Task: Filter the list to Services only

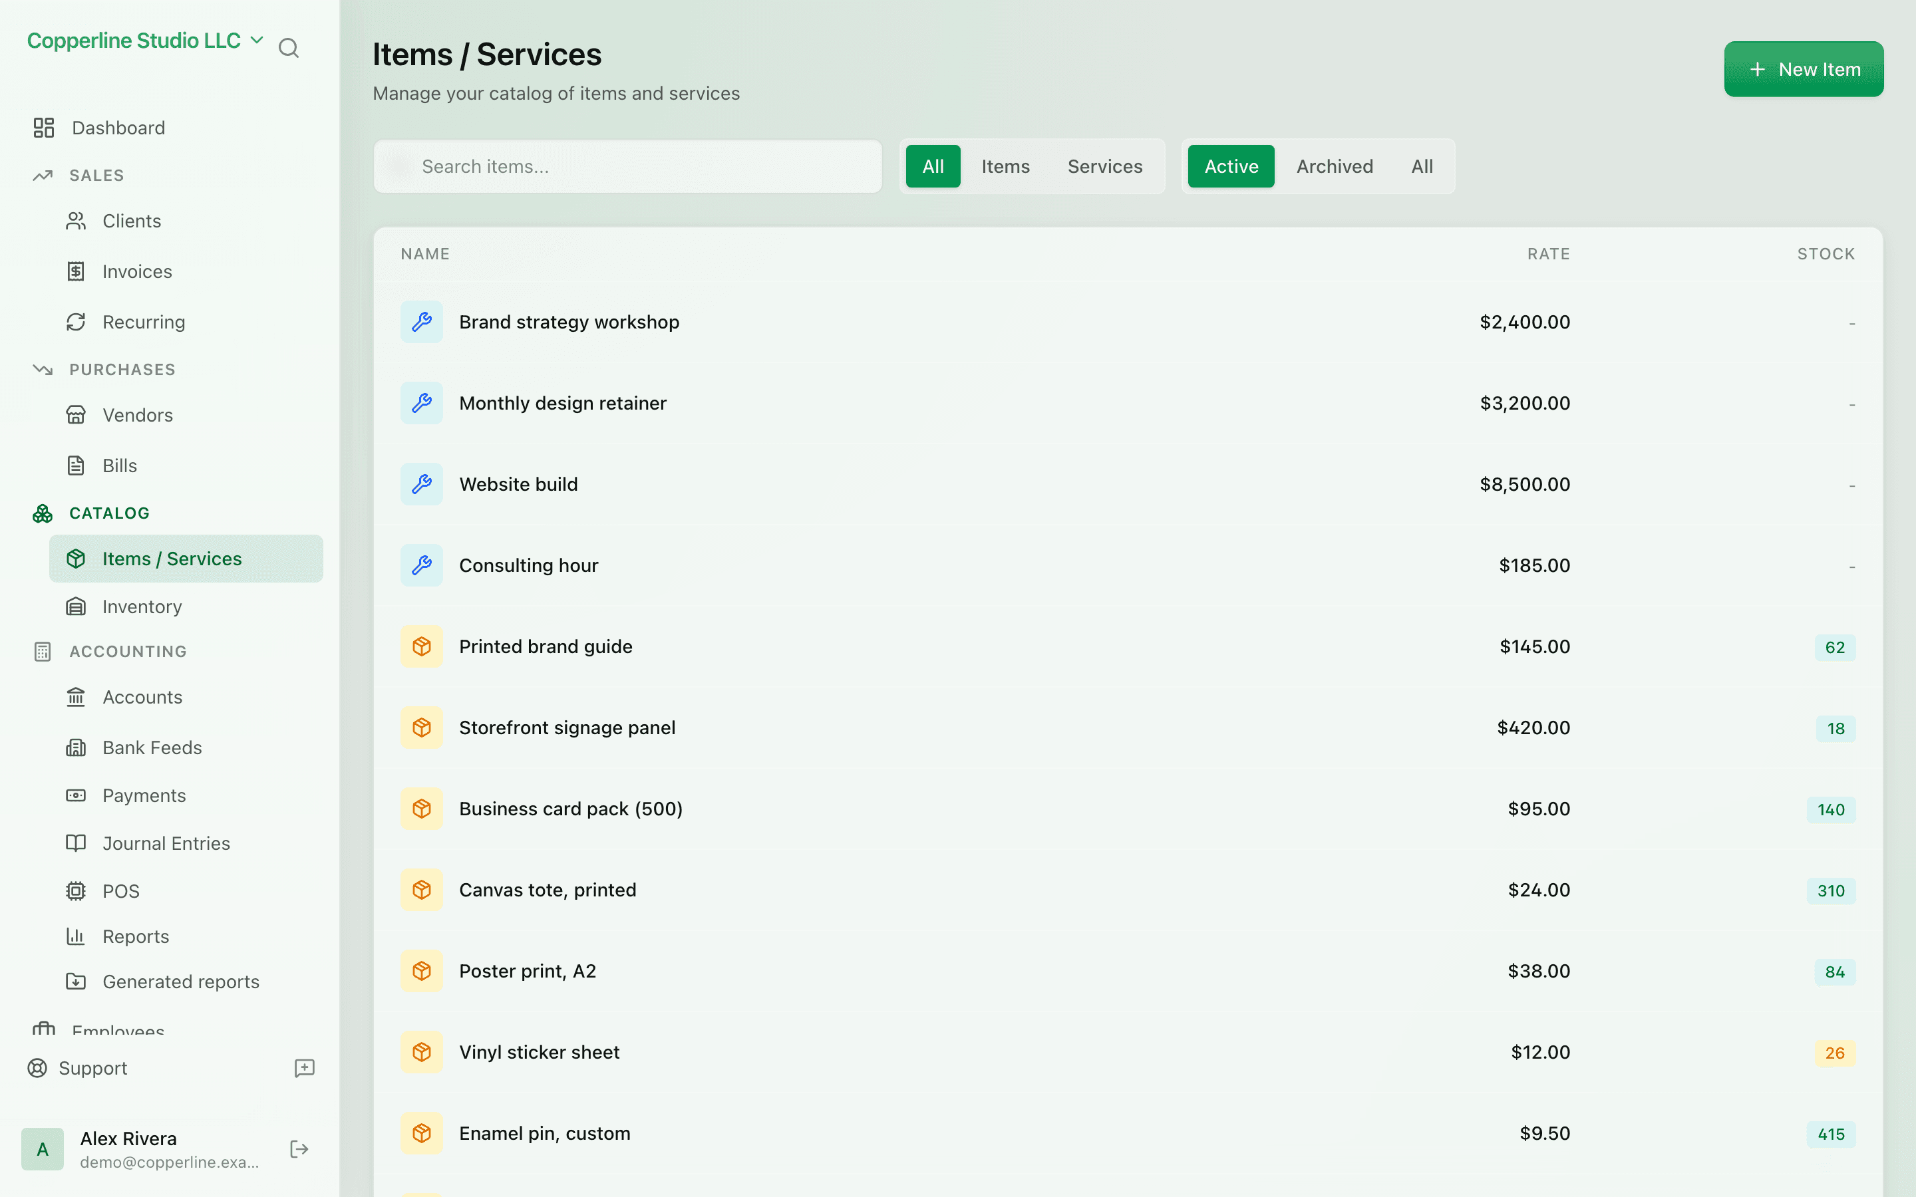Action: [x=1104, y=166]
